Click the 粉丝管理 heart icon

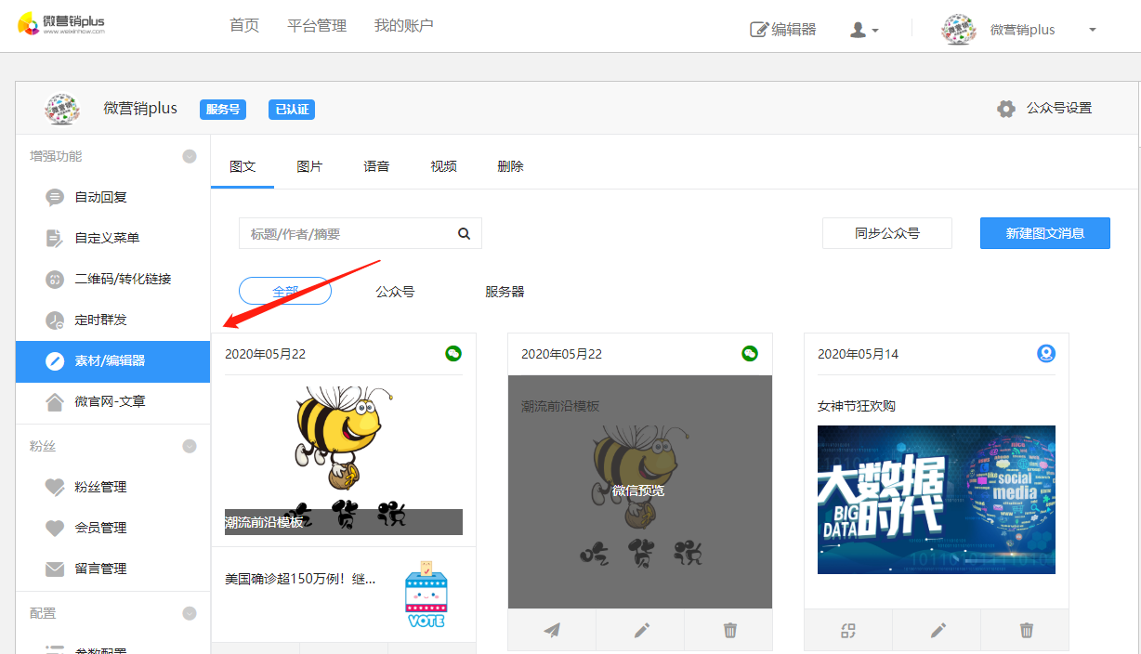pyautogui.click(x=56, y=487)
